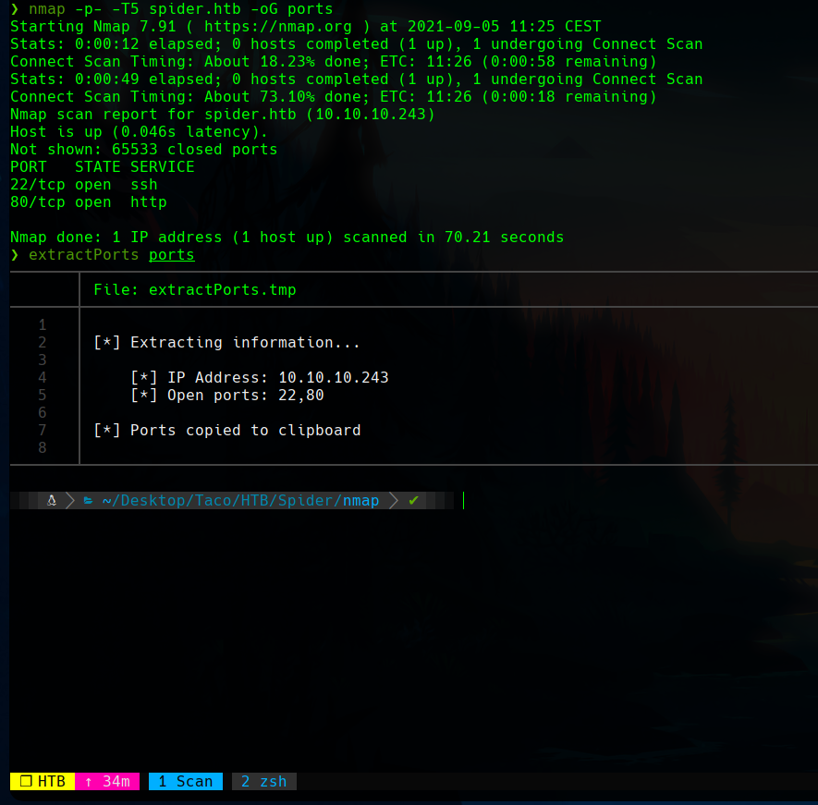Click the File: extractPorts.tmp header
Viewport: 818px width, 805px height.
194,289
